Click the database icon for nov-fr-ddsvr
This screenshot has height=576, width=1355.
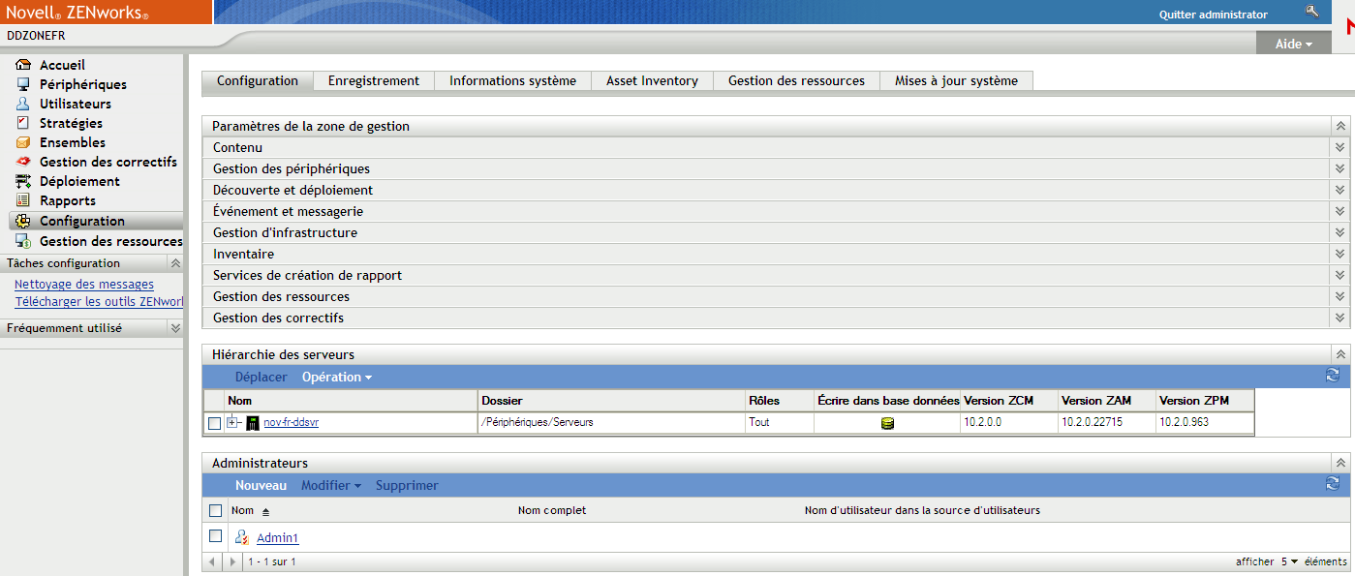(889, 422)
